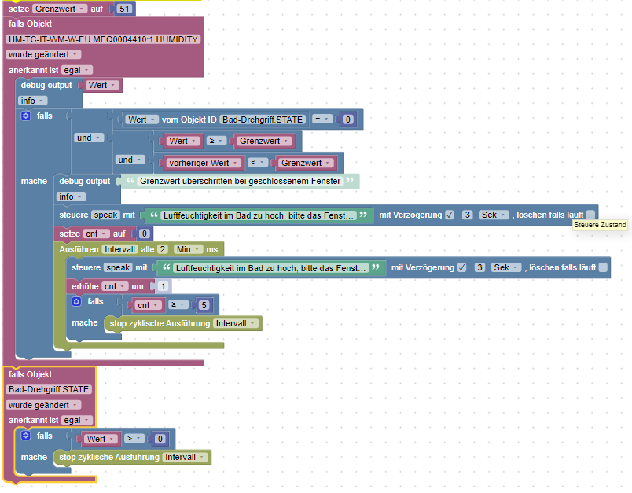Open the upper 'und' logic dropdown
632x493 pixels.
point(89,138)
